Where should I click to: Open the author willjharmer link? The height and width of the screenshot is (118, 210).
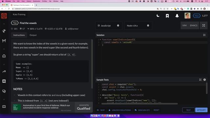point(73,29)
